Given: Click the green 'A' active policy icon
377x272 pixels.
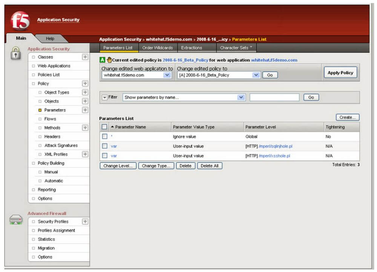Looking at the screenshot, I should tap(103, 60).
